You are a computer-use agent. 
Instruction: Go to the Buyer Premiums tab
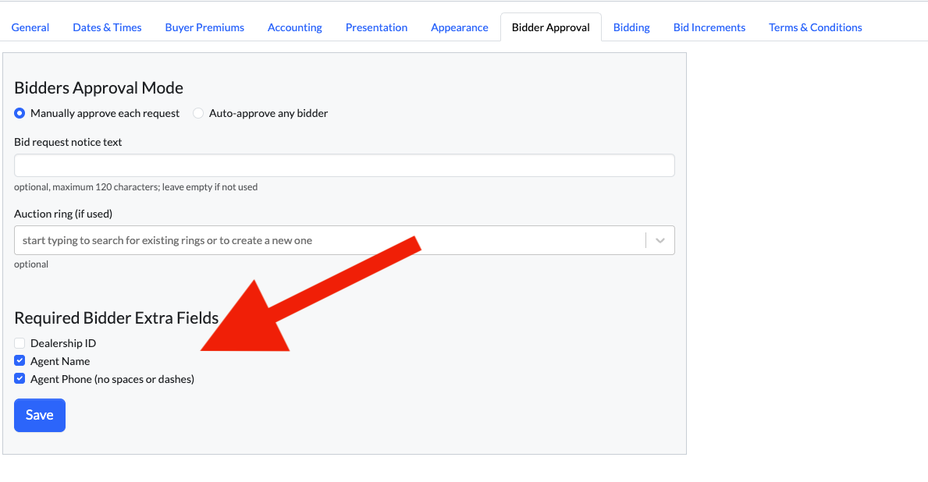(x=204, y=27)
